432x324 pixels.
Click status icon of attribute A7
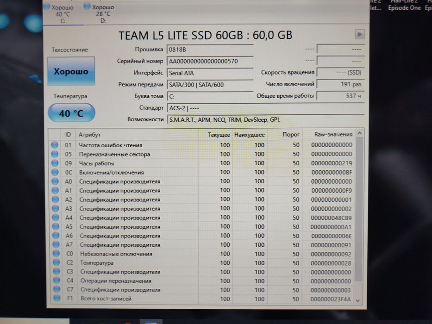[x=56, y=244]
